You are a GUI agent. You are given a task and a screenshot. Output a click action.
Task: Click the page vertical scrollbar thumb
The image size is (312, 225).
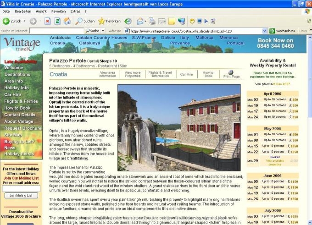pos(310,78)
